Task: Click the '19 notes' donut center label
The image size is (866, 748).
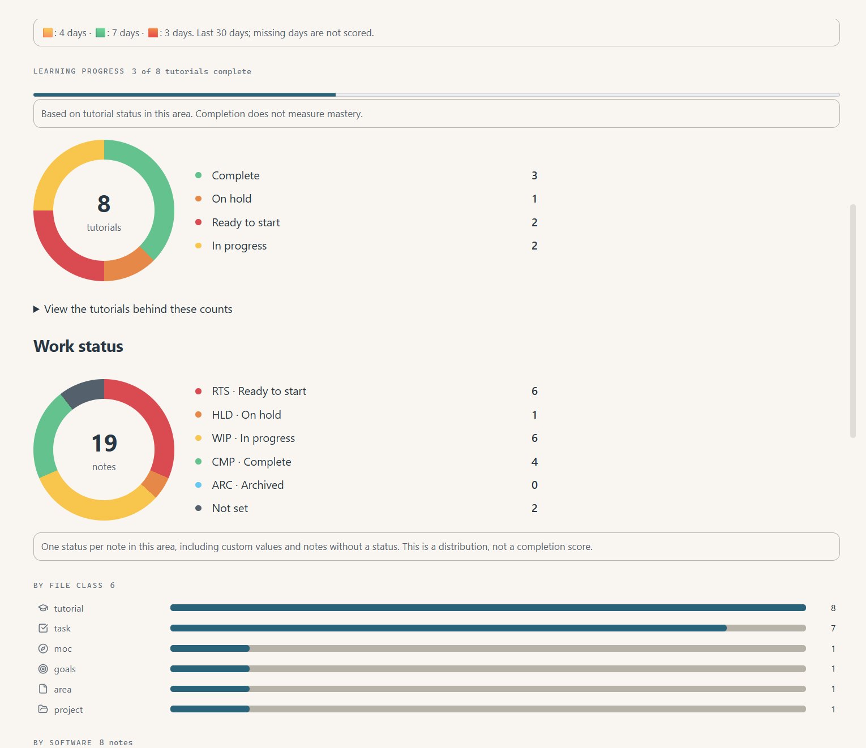Action: (104, 452)
